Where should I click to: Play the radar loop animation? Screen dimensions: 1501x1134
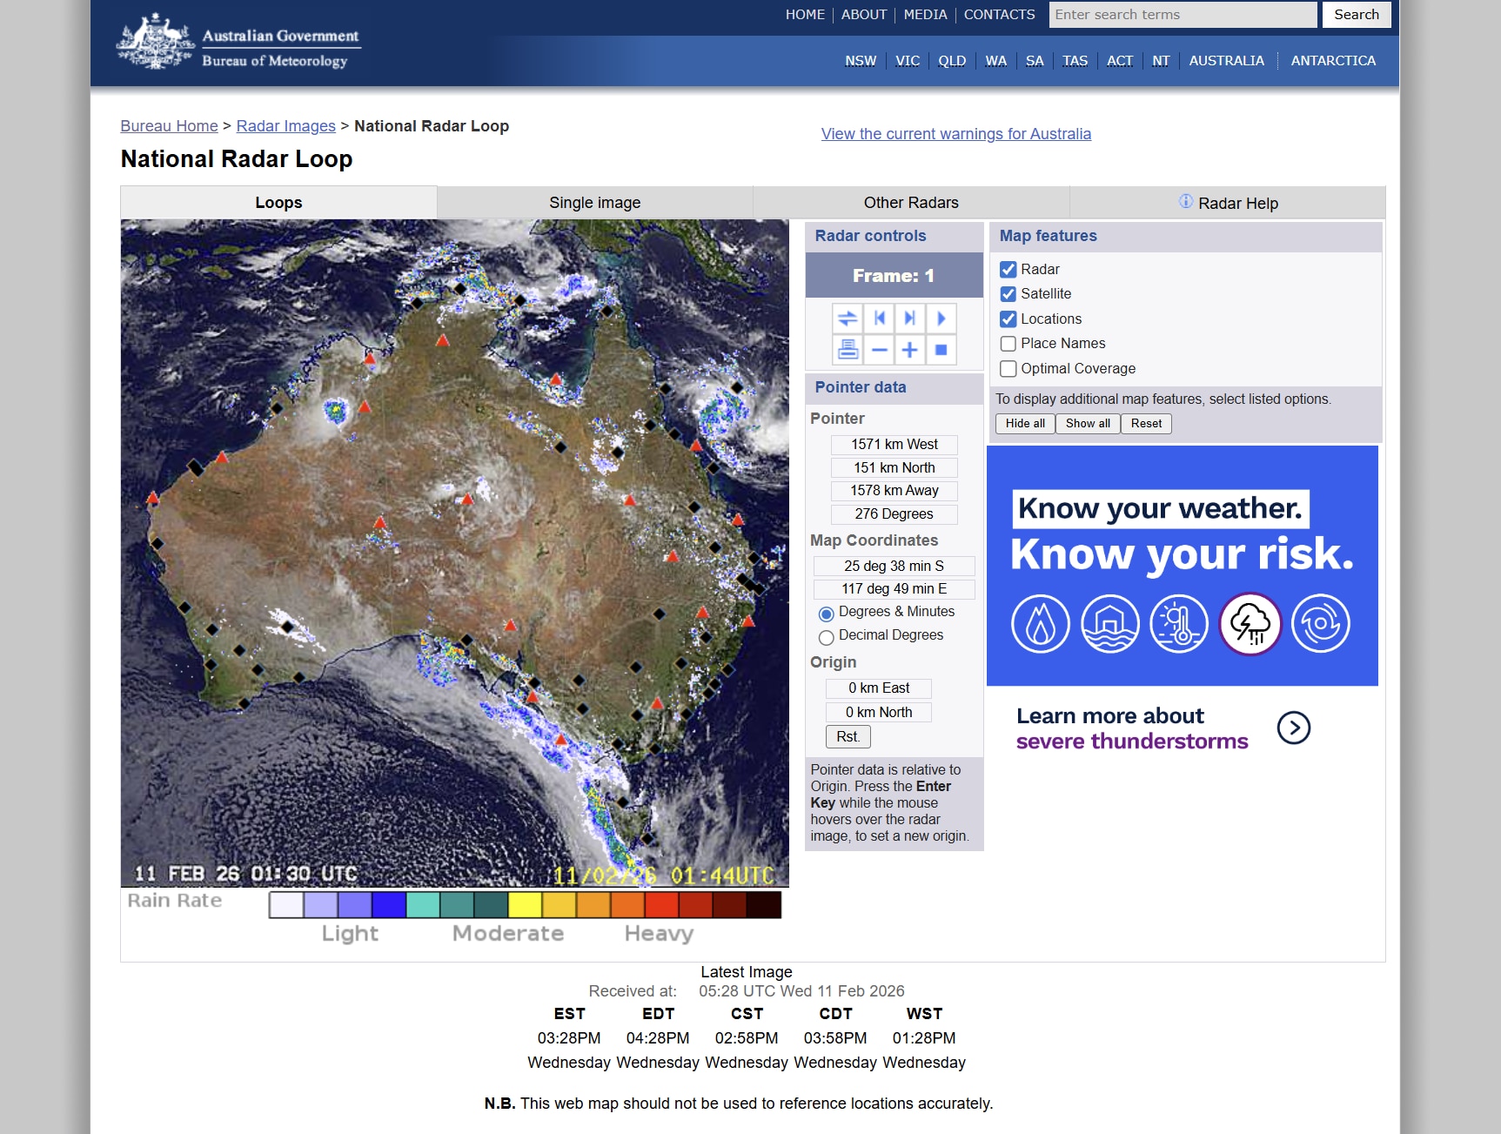pos(941,319)
